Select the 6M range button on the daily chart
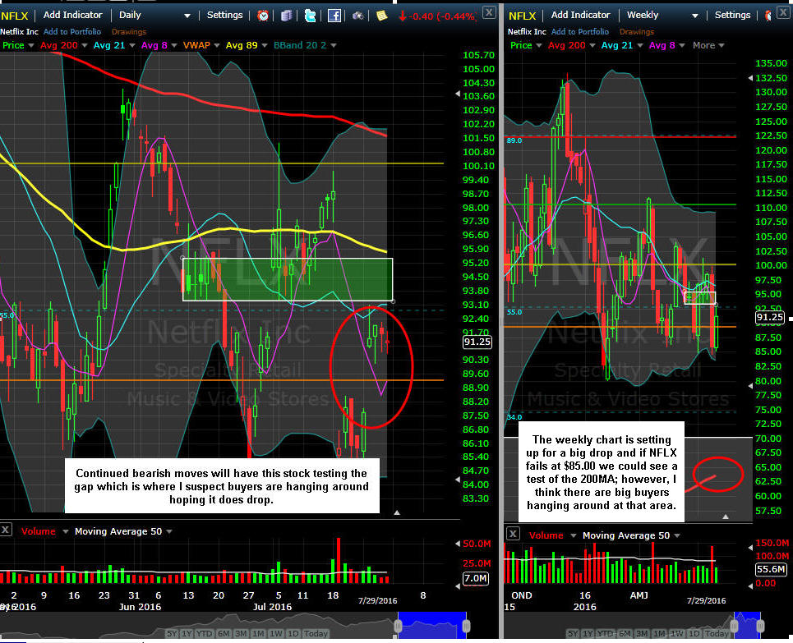Screen dimensions: 793x643 coord(224,633)
